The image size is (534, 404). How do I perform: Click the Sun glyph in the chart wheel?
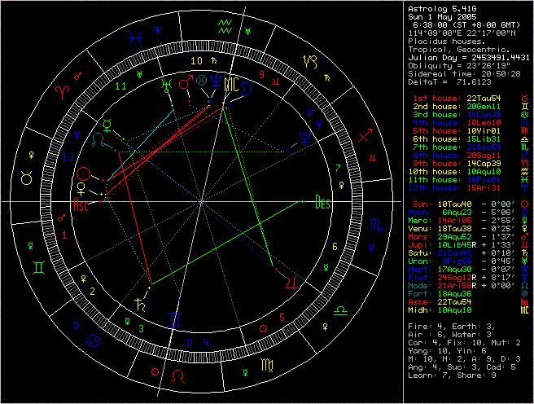[82, 173]
